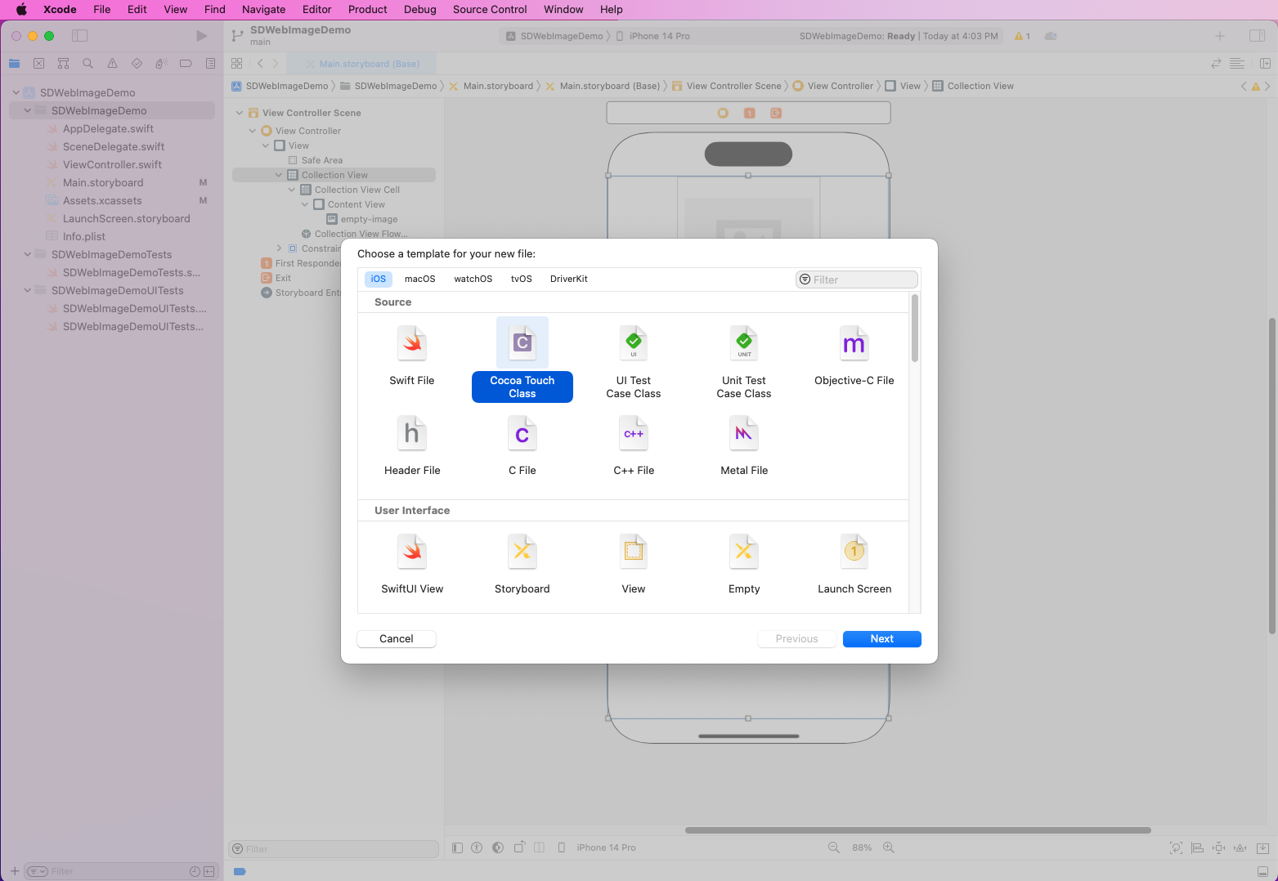This screenshot has height=881, width=1278.
Task: Open the Find navigator magnifier icon
Action: point(87,63)
